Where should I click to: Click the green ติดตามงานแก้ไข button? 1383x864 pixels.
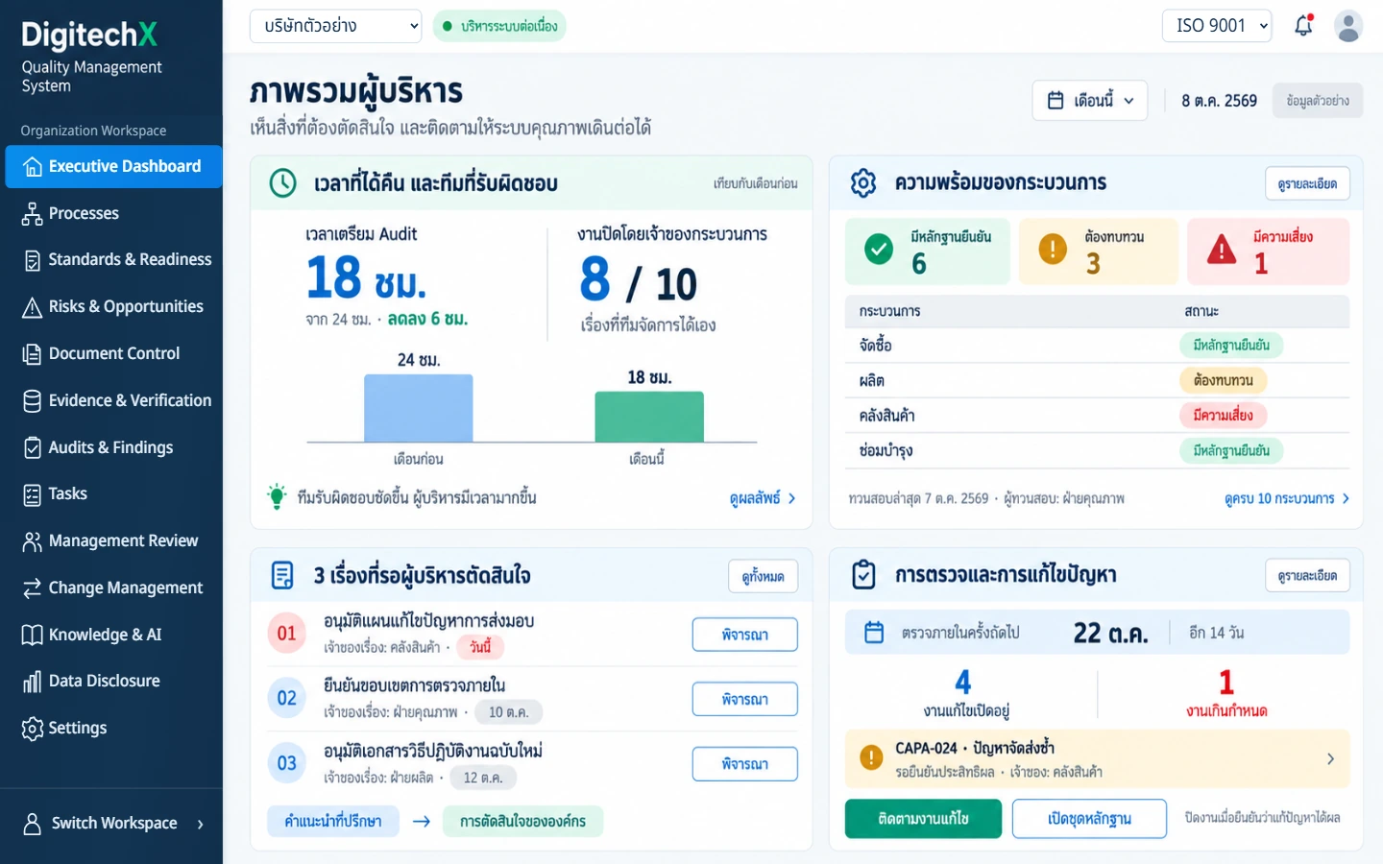[x=923, y=819]
